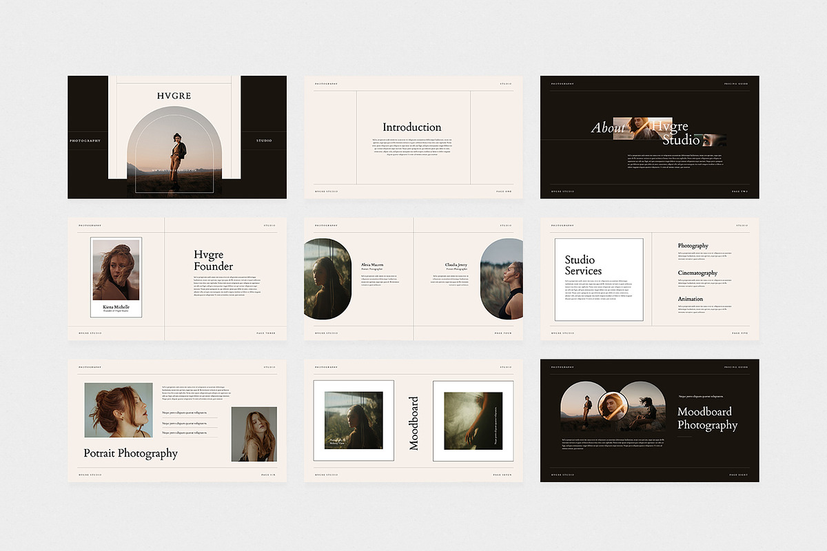This screenshot has width=827, height=551.
Task: Click the HVGRE title on the cover
Action: (x=174, y=96)
